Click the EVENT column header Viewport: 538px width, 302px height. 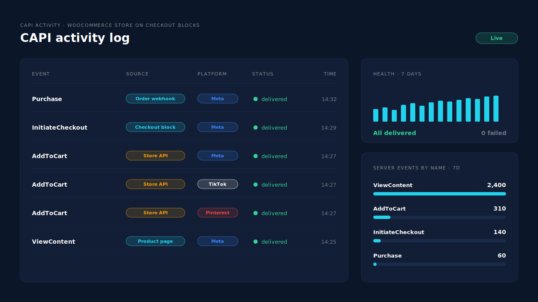point(41,74)
